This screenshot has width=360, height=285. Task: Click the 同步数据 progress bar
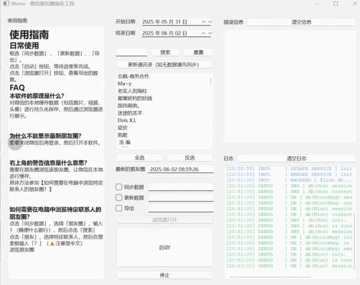point(181,187)
